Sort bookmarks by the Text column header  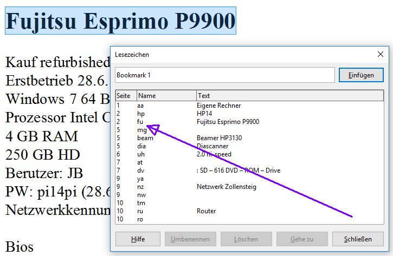[290, 96]
